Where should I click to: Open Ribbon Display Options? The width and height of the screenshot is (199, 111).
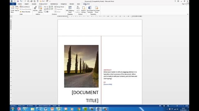pos(178,1)
